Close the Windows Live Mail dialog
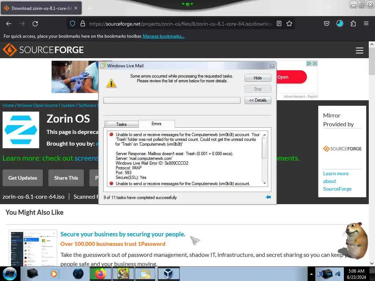The width and height of the screenshot is (375, 281). [x=272, y=66]
